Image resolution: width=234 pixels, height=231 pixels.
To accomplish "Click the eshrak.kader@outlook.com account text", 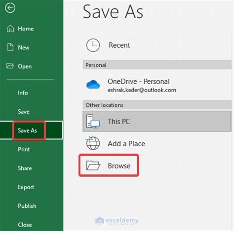I will tap(142, 90).
